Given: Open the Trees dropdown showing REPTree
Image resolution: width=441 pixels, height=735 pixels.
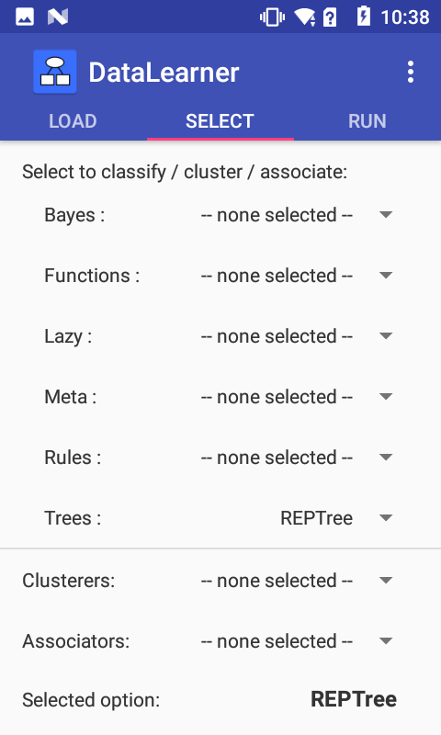Looking at the screenshot, I should tap(297, 518).
